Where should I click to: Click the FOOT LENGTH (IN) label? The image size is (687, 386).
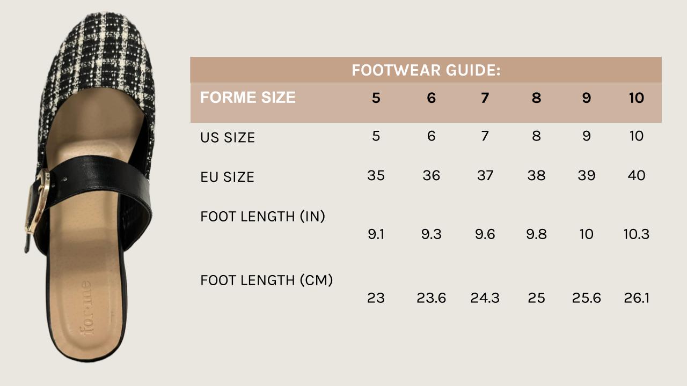[x=262, y=217]
